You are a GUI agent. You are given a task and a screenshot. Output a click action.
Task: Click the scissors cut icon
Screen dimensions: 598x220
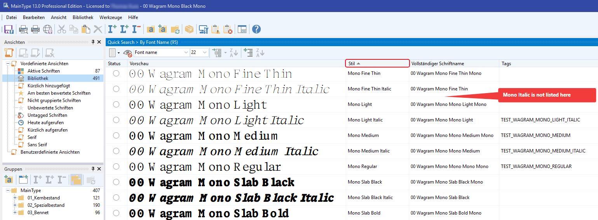(x=62, y=29)
